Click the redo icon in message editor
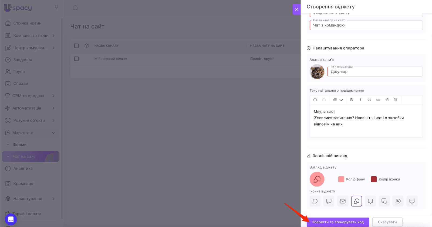 (x=324, y=100)
